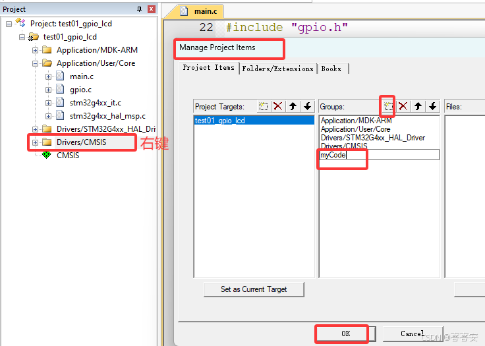Click Application/MDK-ARM folder icon

pyautogui.click(x=47, y=50)
